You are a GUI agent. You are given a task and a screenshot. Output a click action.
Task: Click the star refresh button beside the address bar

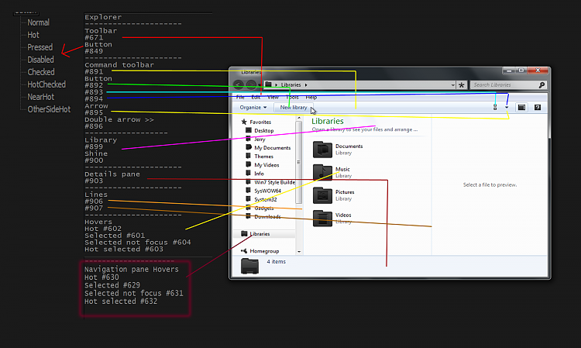click(x=462, y=85)
